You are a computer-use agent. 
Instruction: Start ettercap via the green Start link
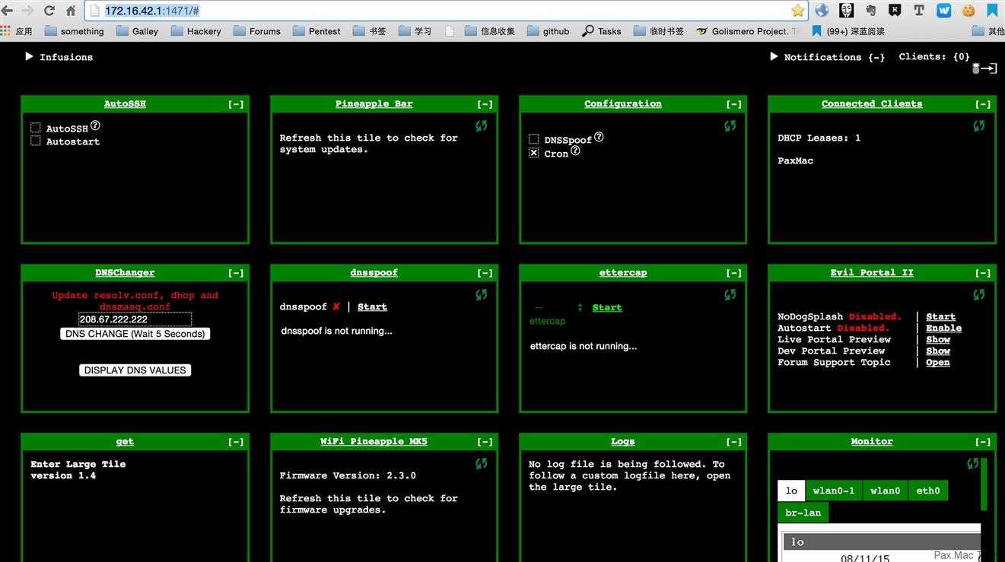pos(607,307)
